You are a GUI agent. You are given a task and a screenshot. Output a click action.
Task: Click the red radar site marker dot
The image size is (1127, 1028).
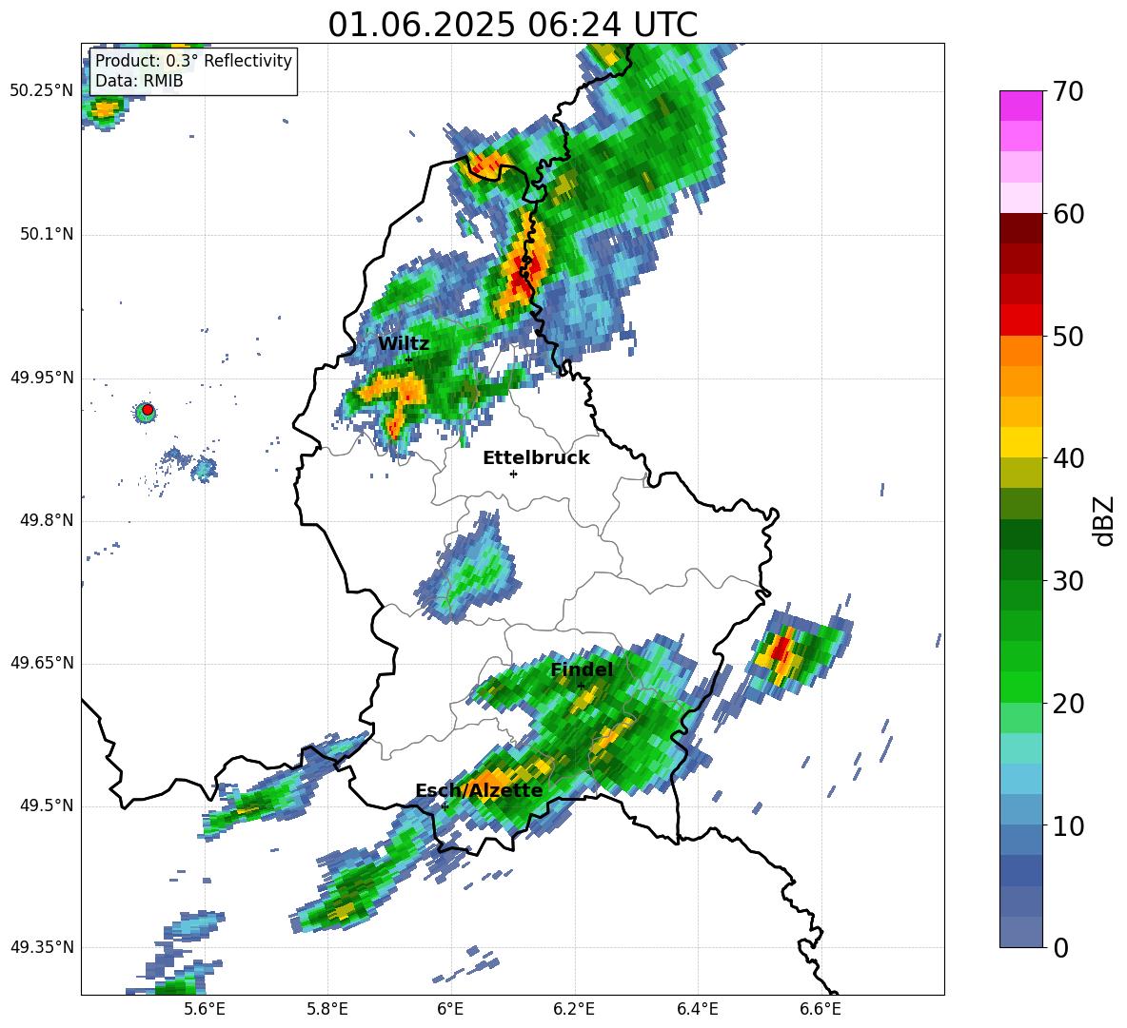tap(147, 410)
